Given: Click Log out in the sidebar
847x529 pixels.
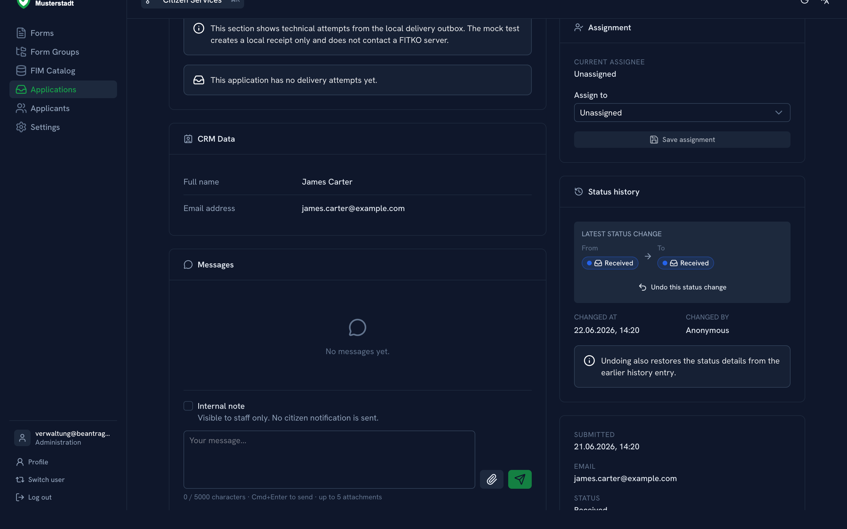Looking at the screenshot, I should [34, 497].
